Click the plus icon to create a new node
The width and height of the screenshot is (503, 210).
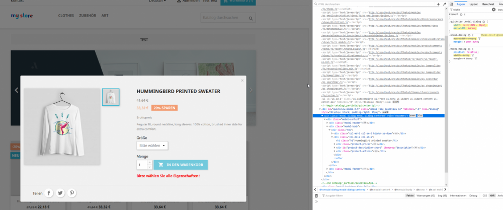coord(438,4)
